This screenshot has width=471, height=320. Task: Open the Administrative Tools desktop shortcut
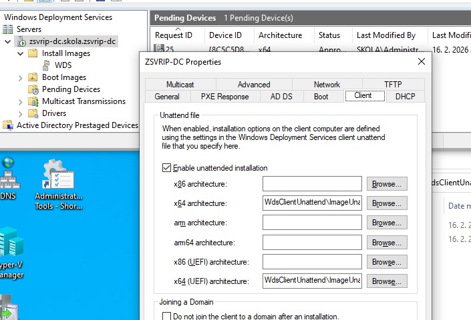[x=58, y=175]
